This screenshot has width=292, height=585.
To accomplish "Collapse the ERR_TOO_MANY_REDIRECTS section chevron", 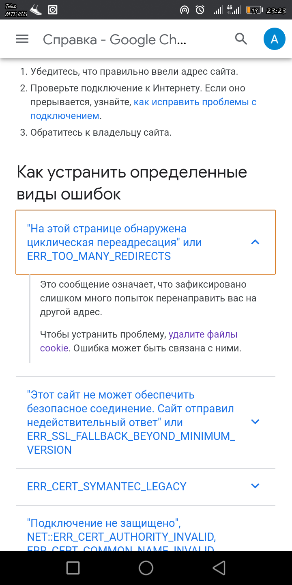I will pyautogui.click(x=255, y=242).
